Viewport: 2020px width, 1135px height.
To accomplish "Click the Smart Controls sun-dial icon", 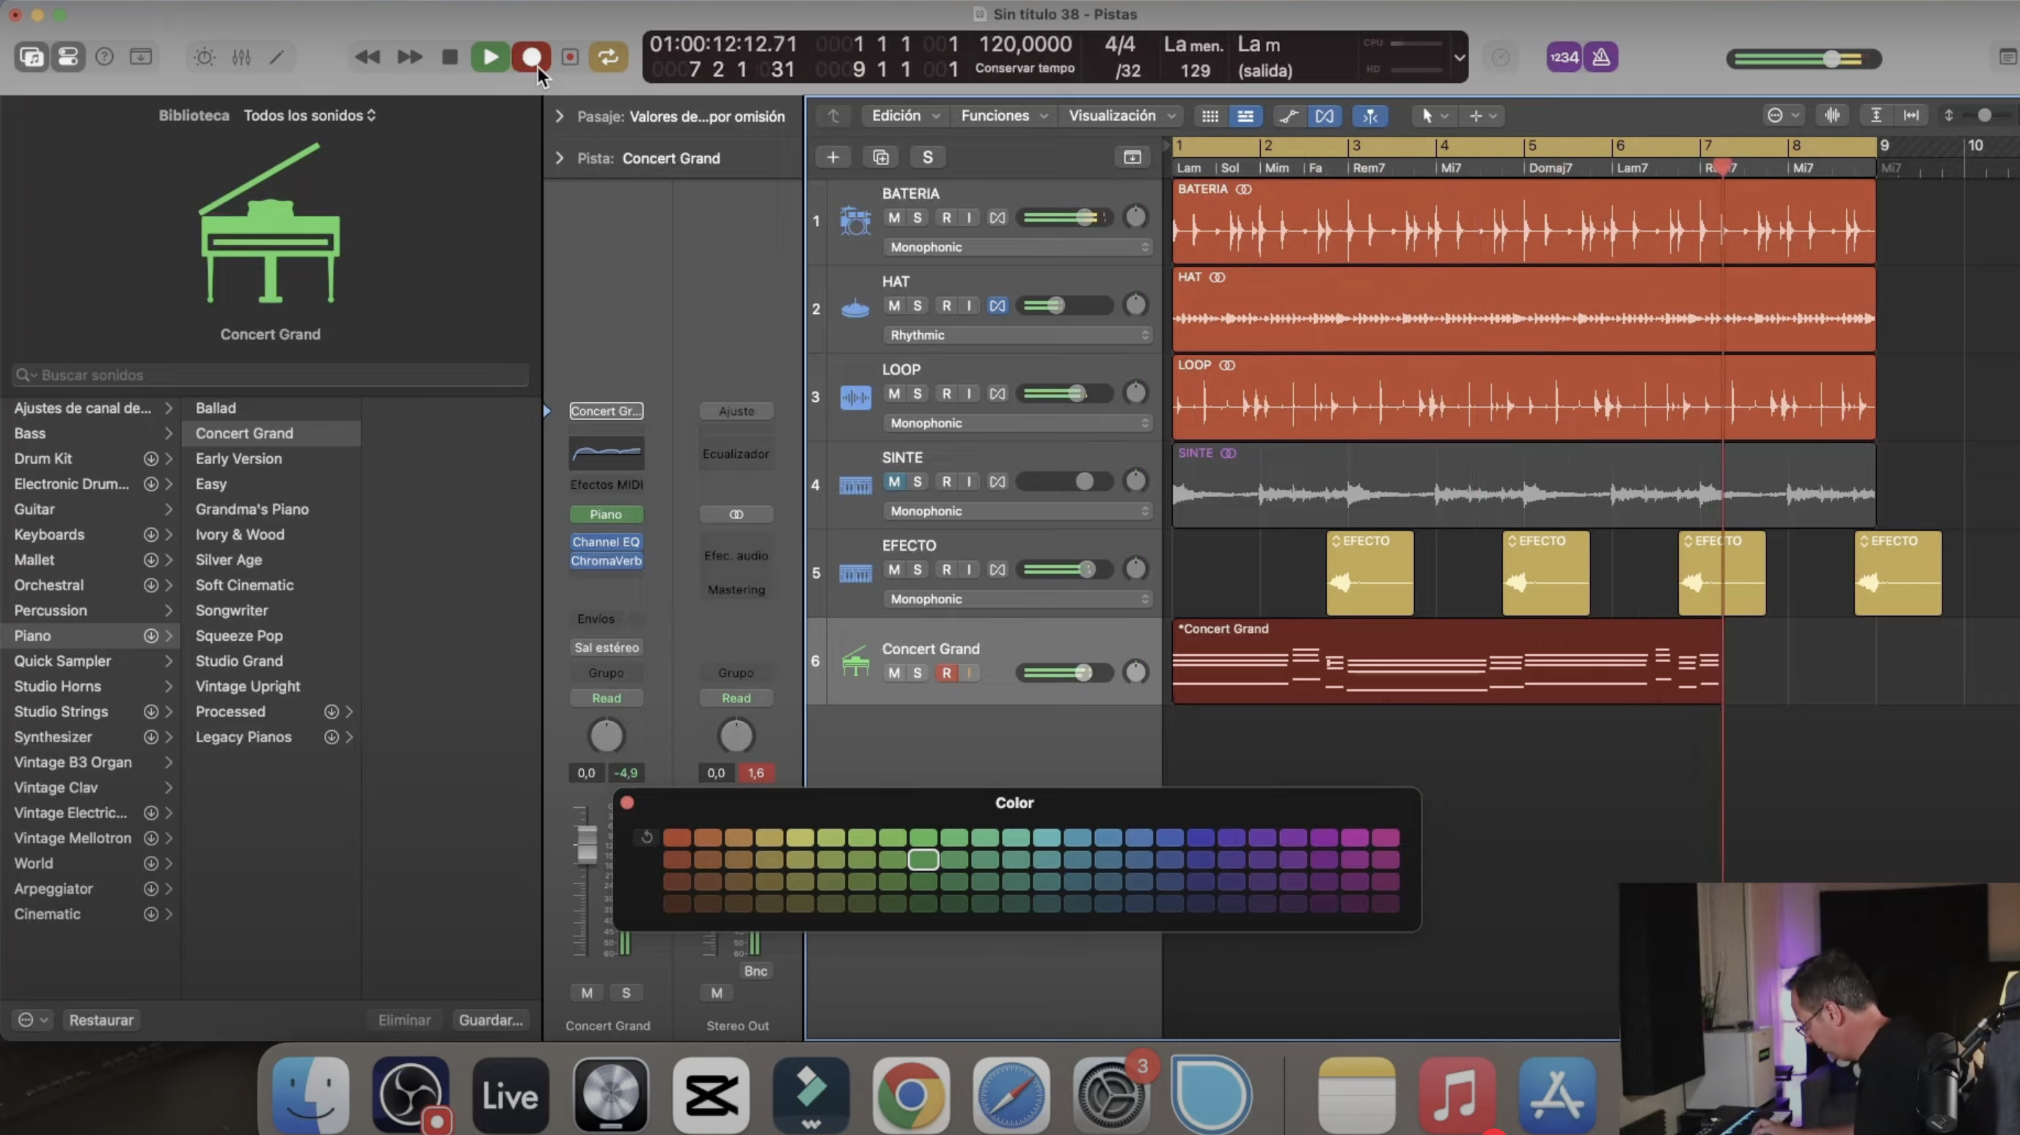I will point(204,56).
